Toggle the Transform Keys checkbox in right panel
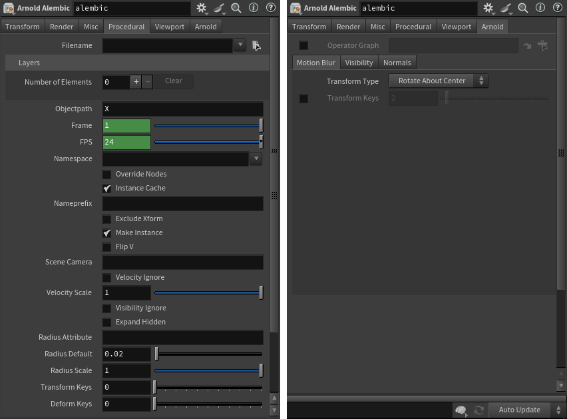Screen dimensions: 567x419 click(303, 99)
